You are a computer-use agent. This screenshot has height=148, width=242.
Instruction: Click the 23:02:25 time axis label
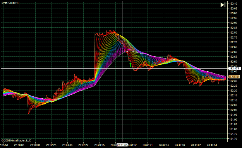point(51,145)
